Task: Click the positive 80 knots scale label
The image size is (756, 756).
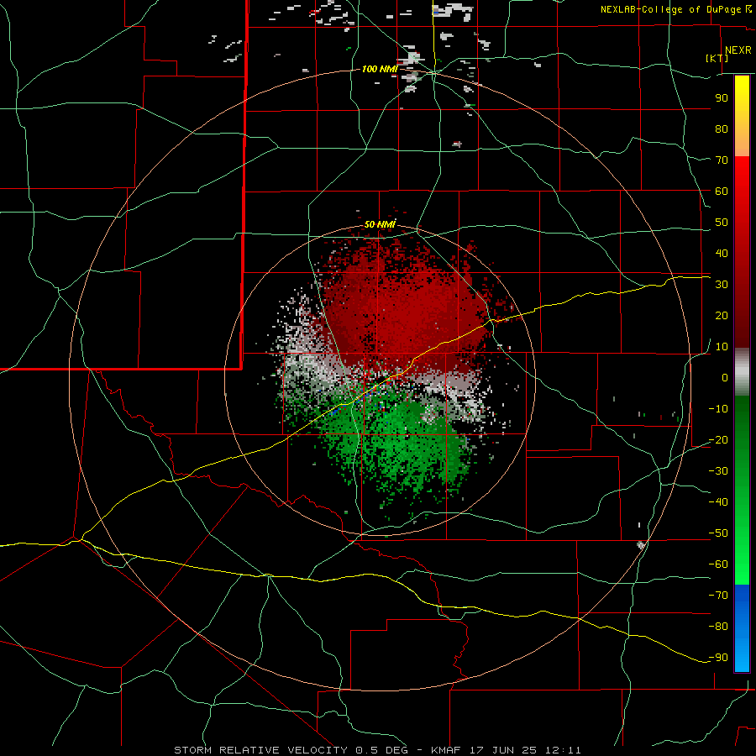Action: [x=722, y=129]
